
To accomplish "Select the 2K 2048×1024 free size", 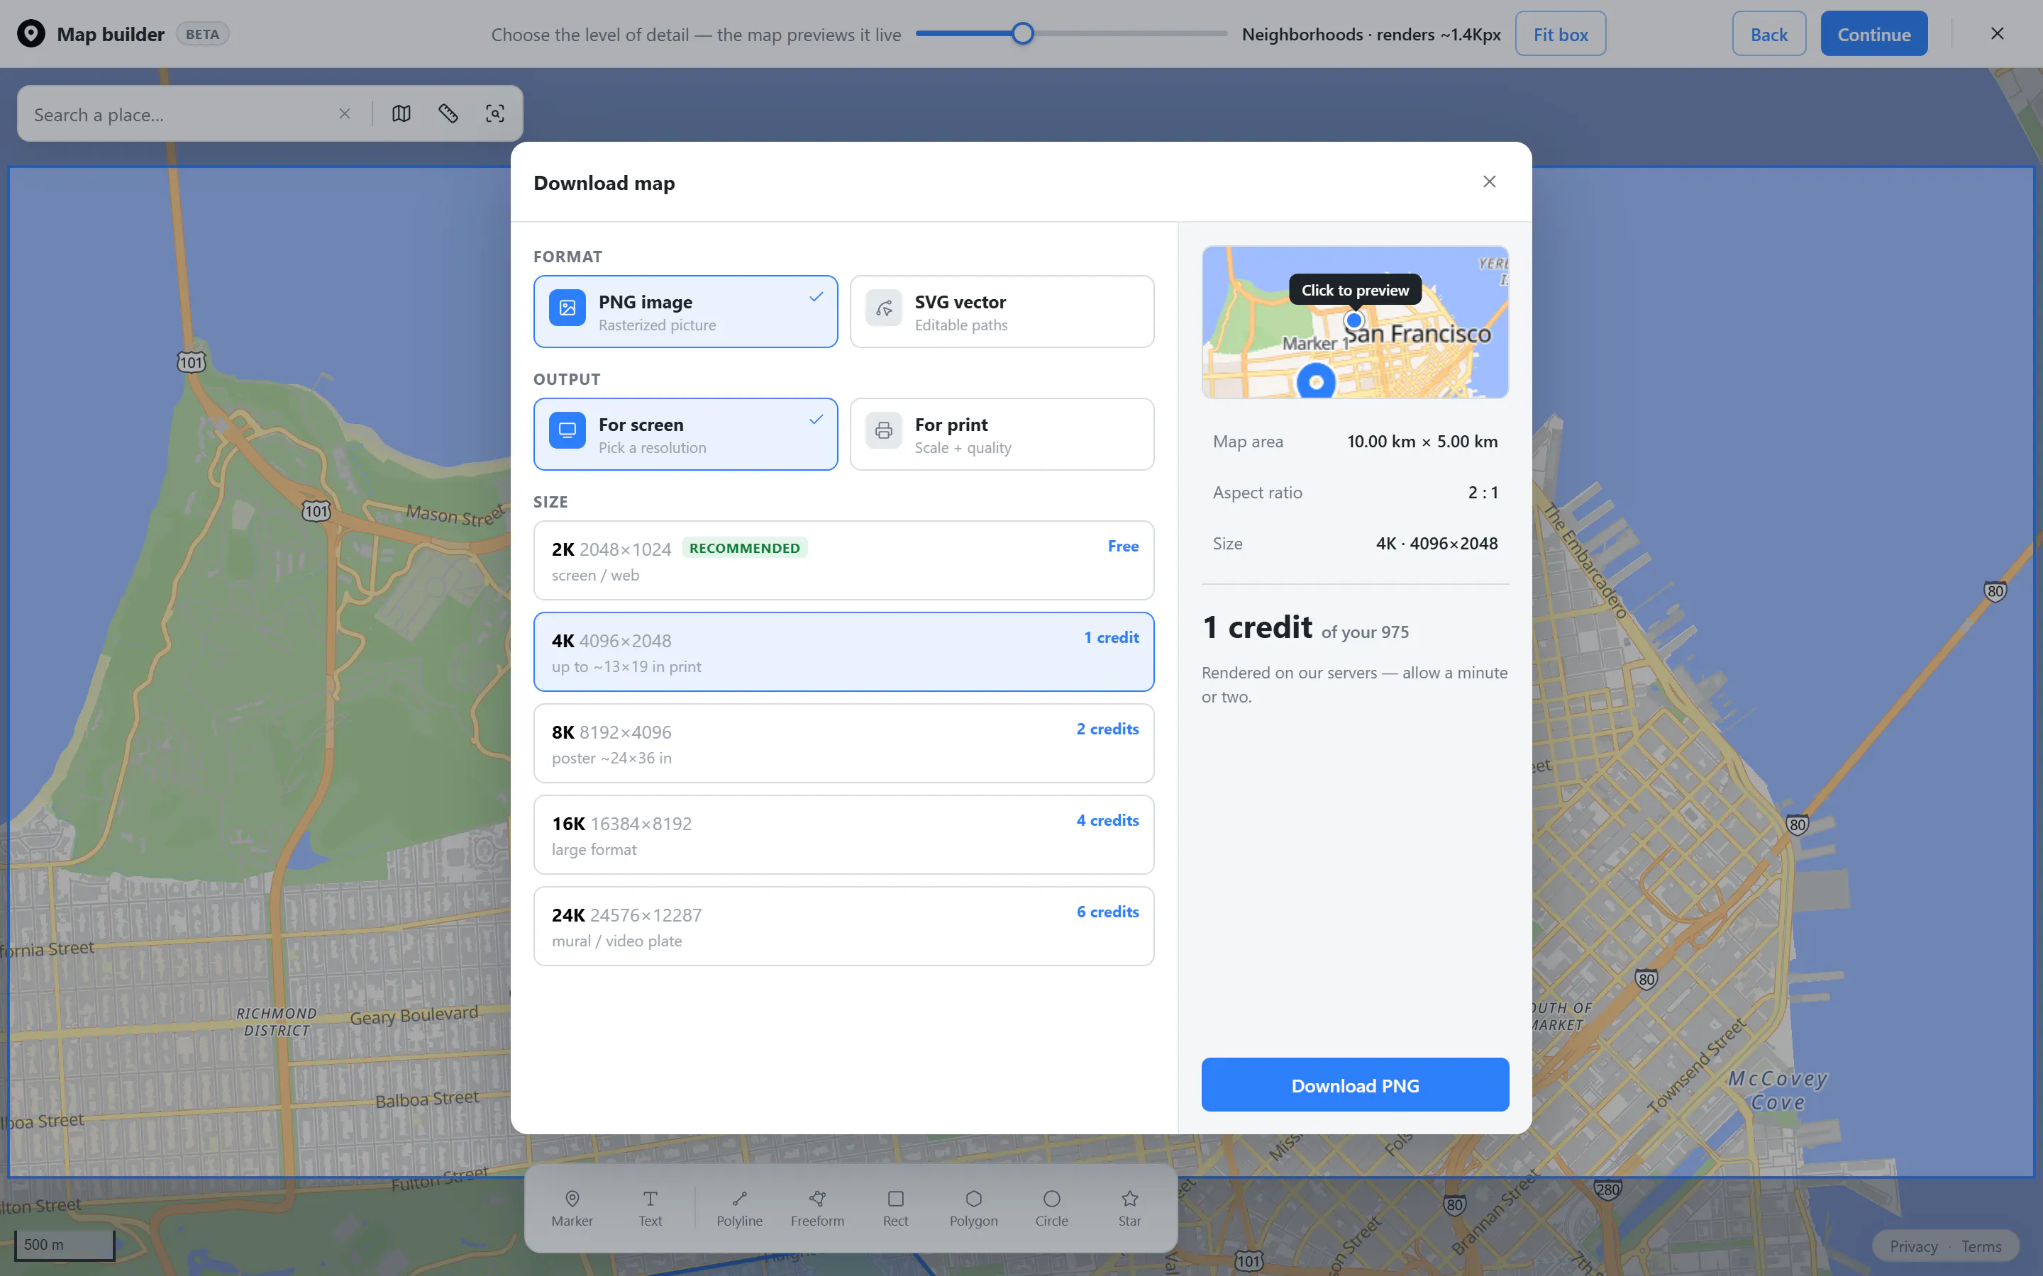I will [x=843, y=560].
